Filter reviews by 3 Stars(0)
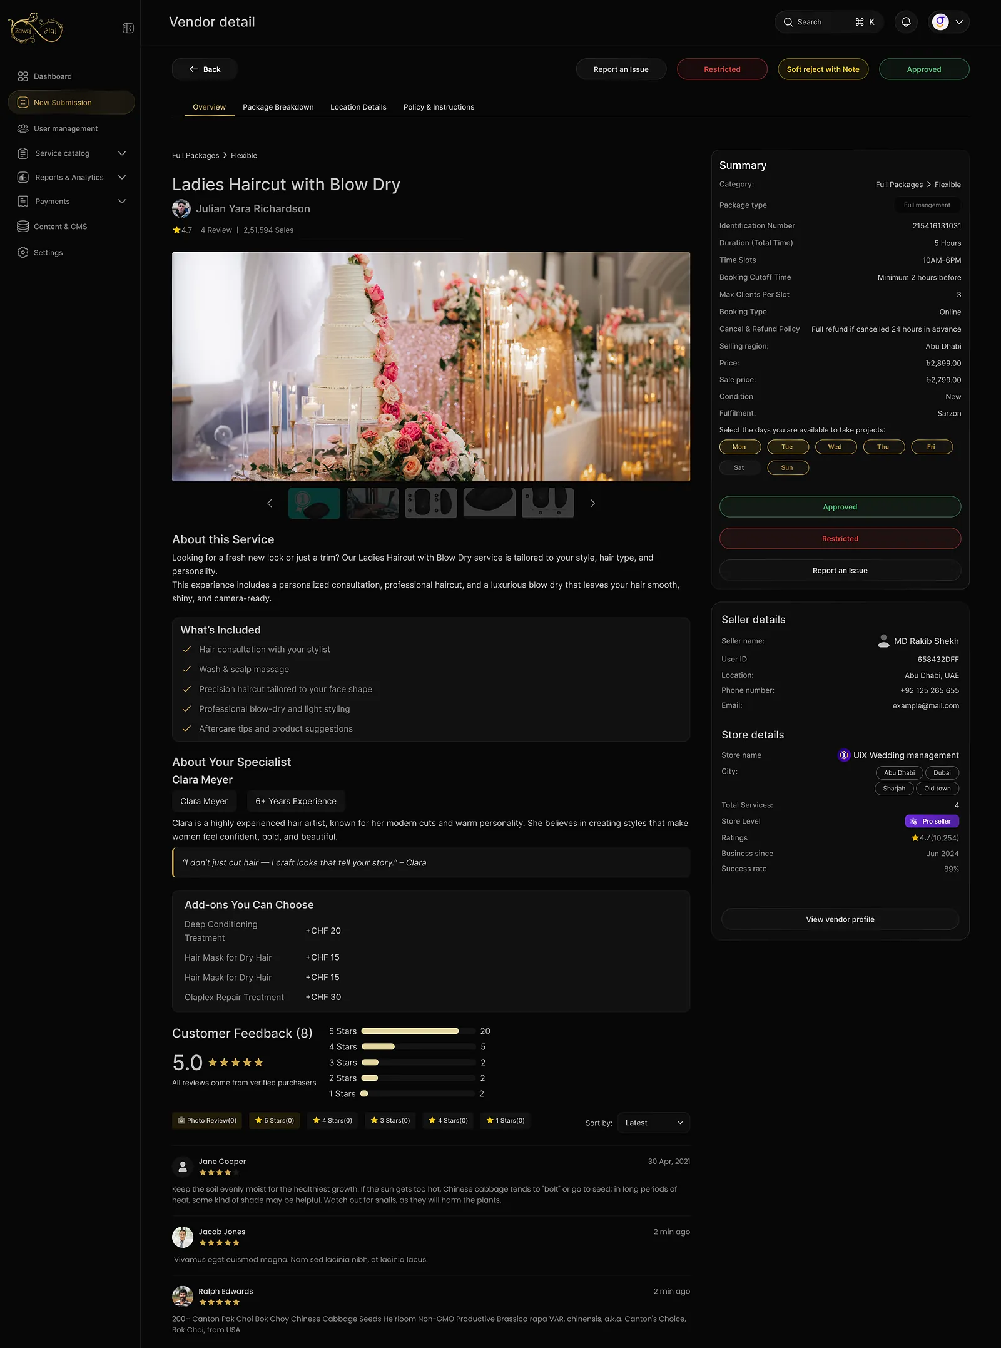 pyautogui.click(x=390, y=1120)
